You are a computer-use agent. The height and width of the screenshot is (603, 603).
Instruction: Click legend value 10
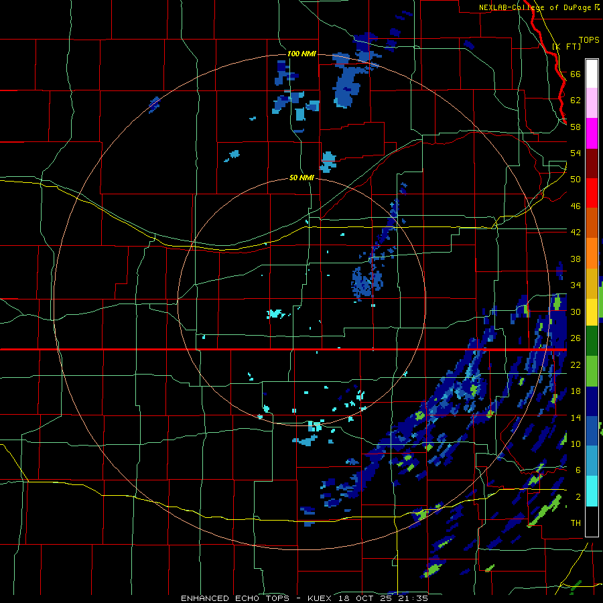[x=576, y=444]
